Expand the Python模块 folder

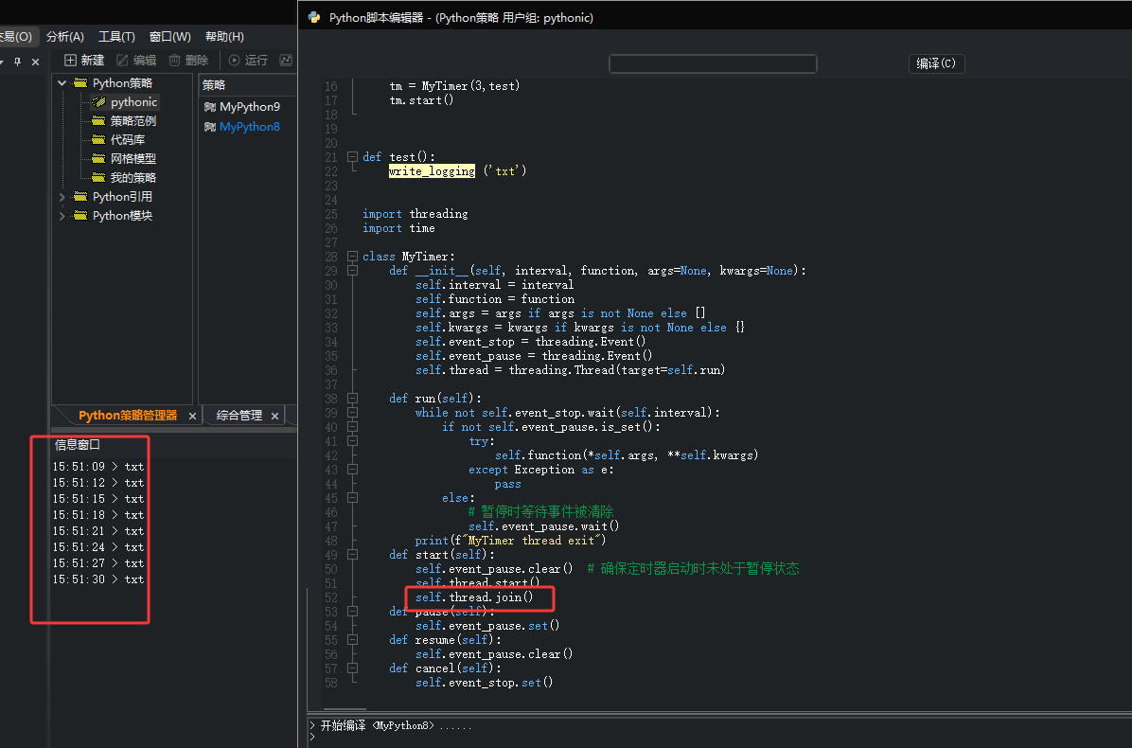[x=62, y=215]
